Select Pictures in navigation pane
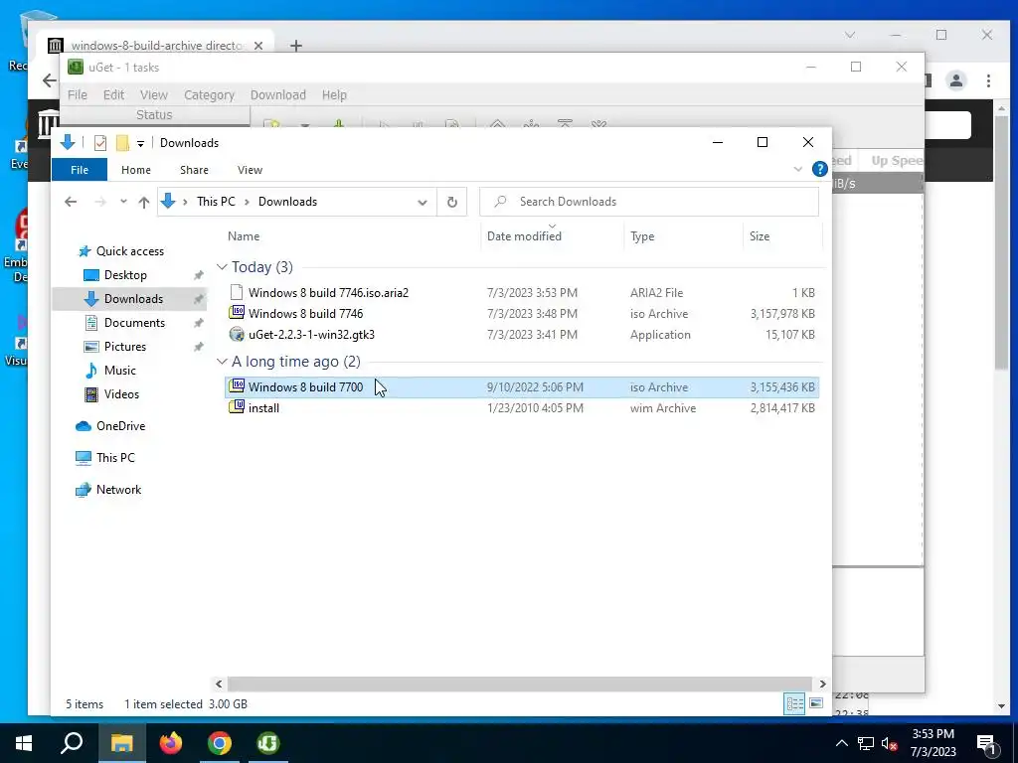Image resolution: width=1018 pixels, height=763 pixels. tap(124, 347)
